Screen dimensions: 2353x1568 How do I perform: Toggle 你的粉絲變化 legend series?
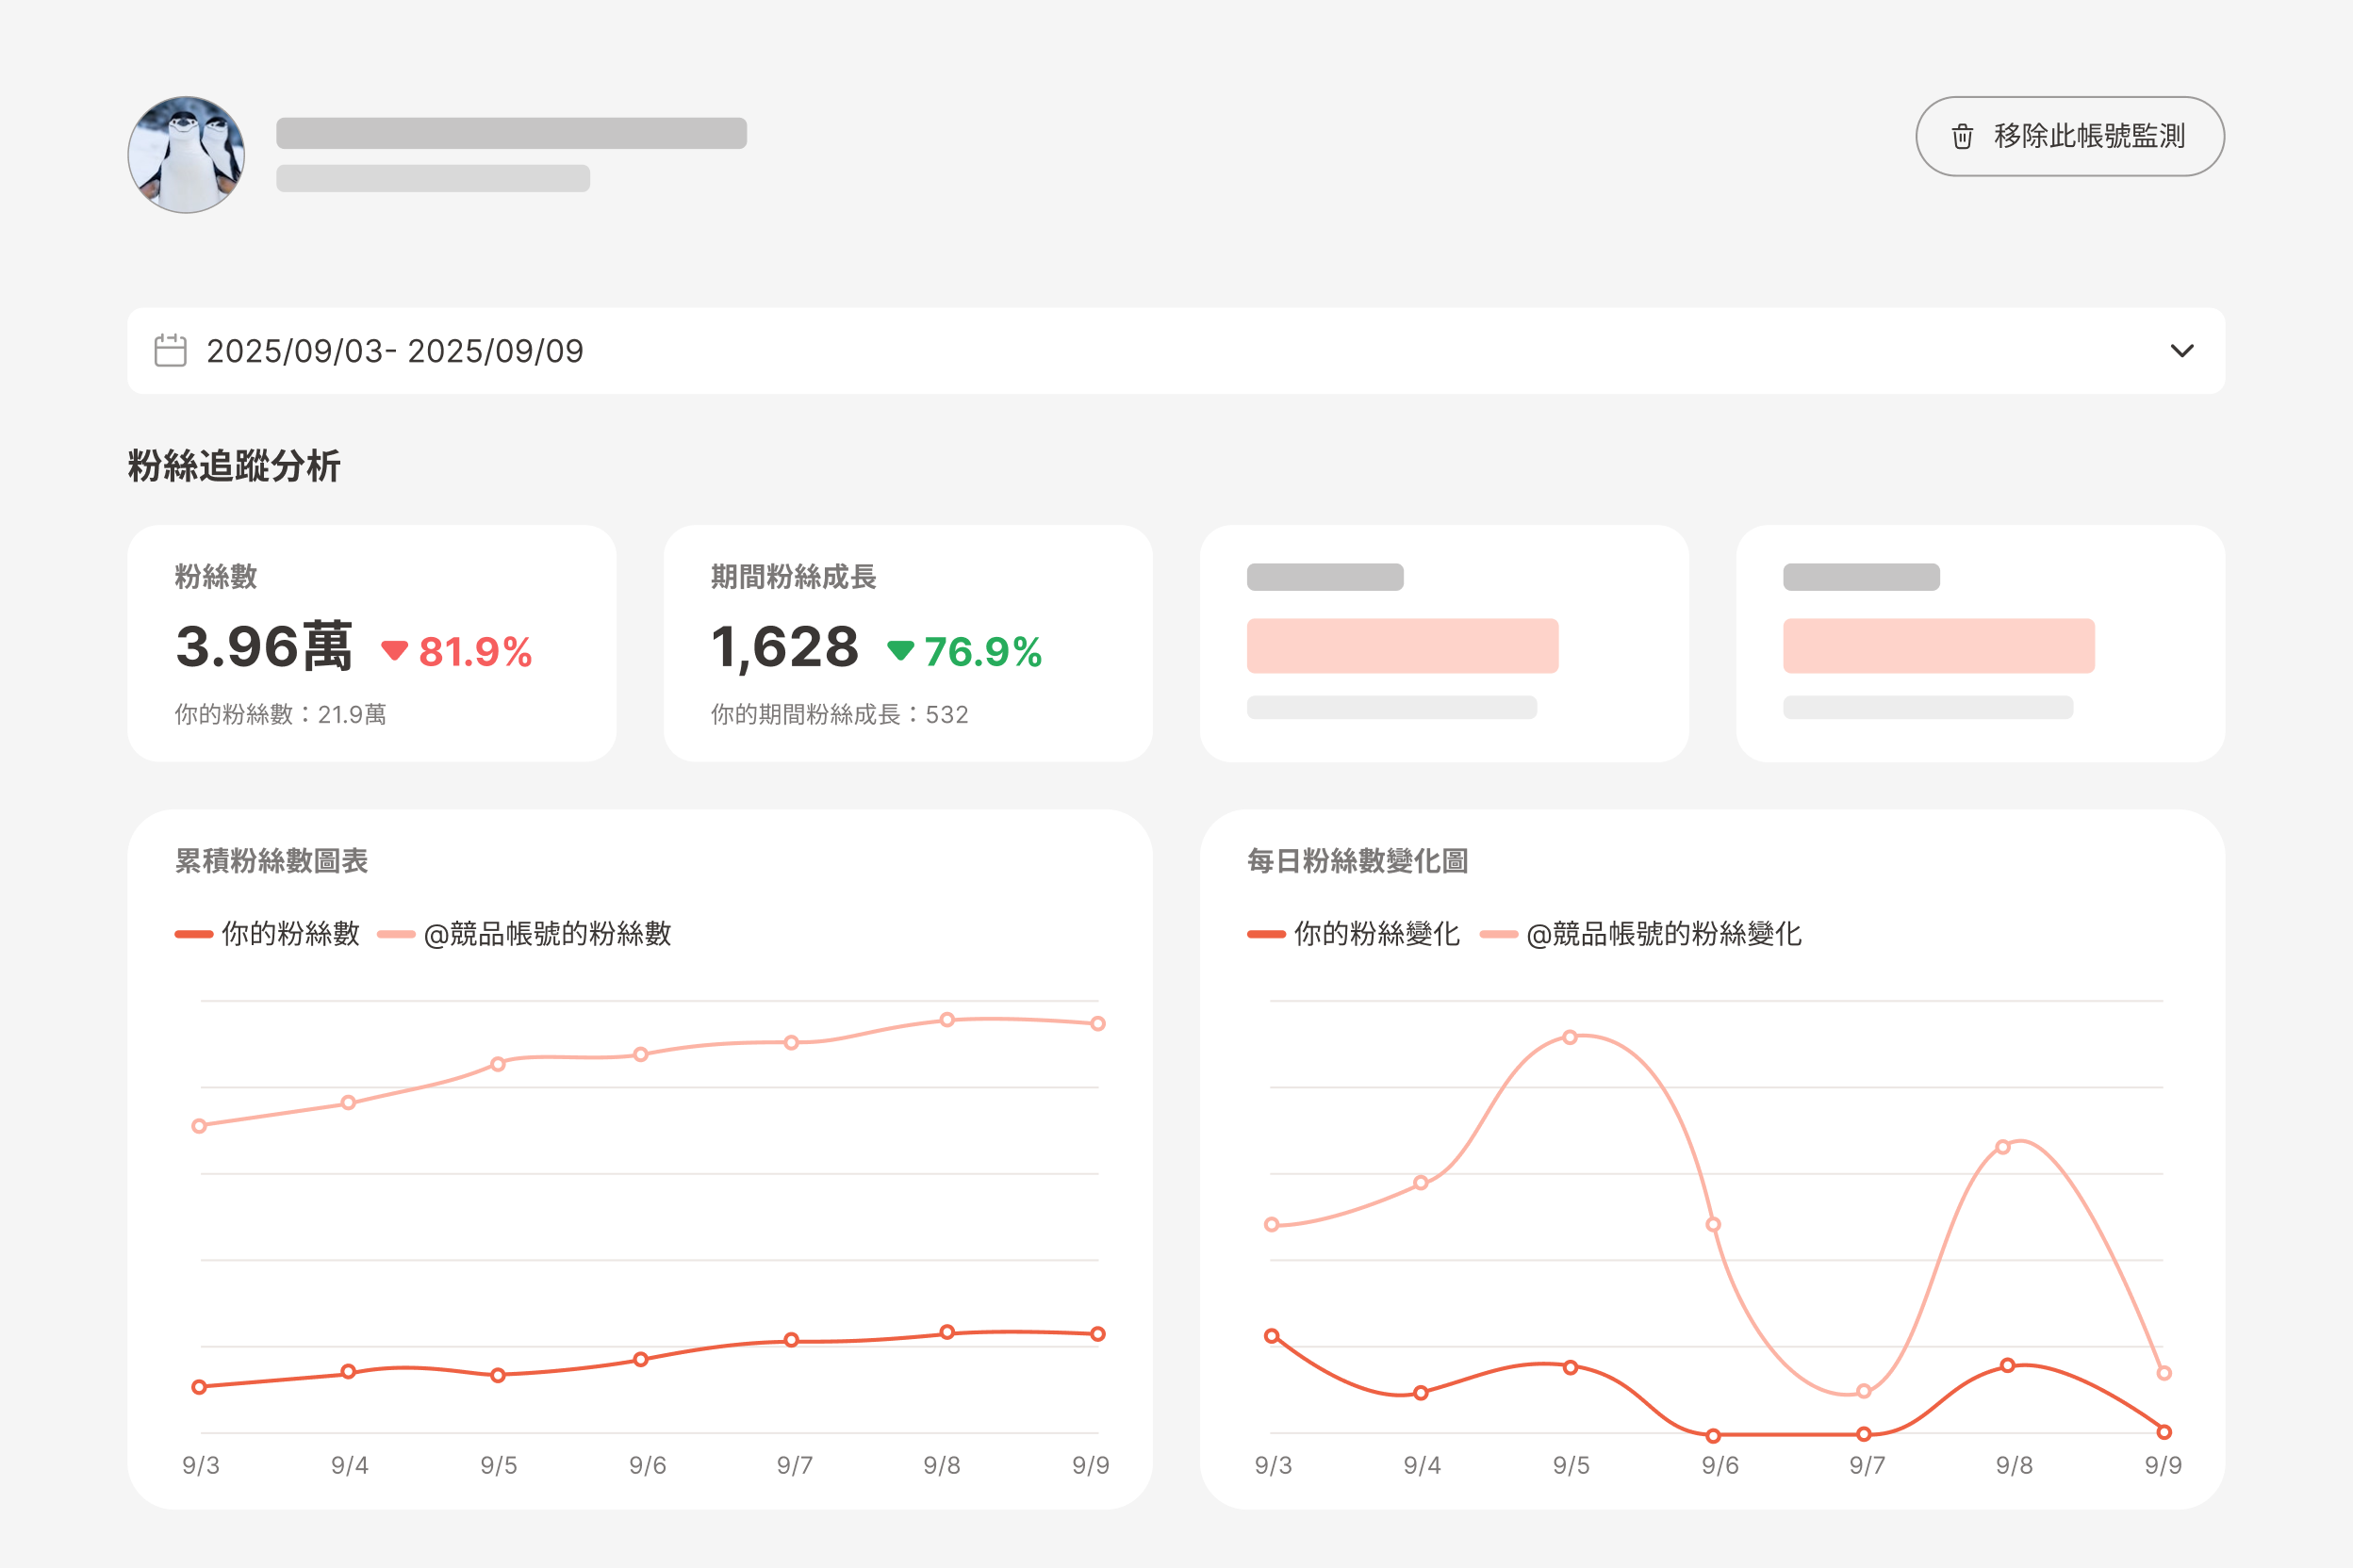1353,934
